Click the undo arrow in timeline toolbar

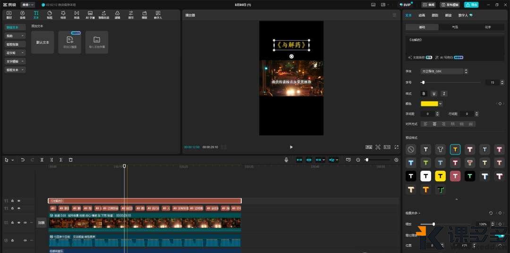click(x=23, y=160)
